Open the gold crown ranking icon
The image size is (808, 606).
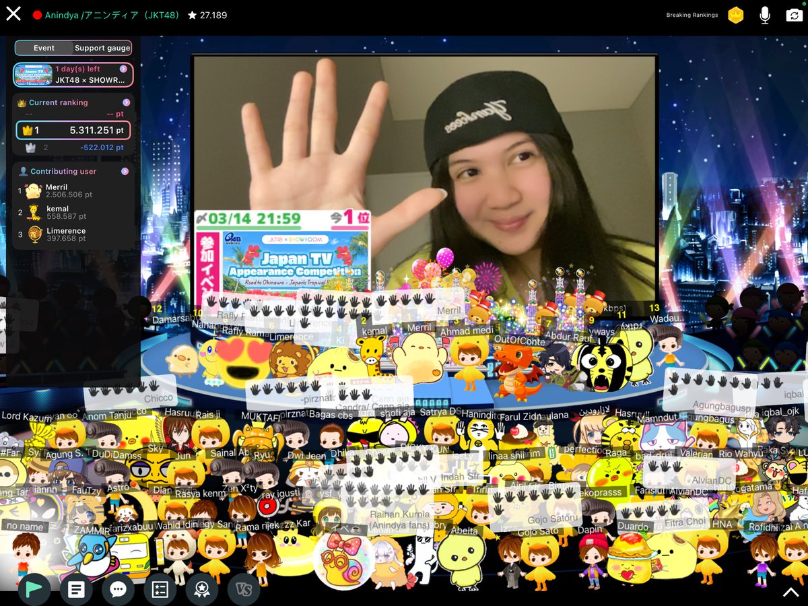pos(735,15)
